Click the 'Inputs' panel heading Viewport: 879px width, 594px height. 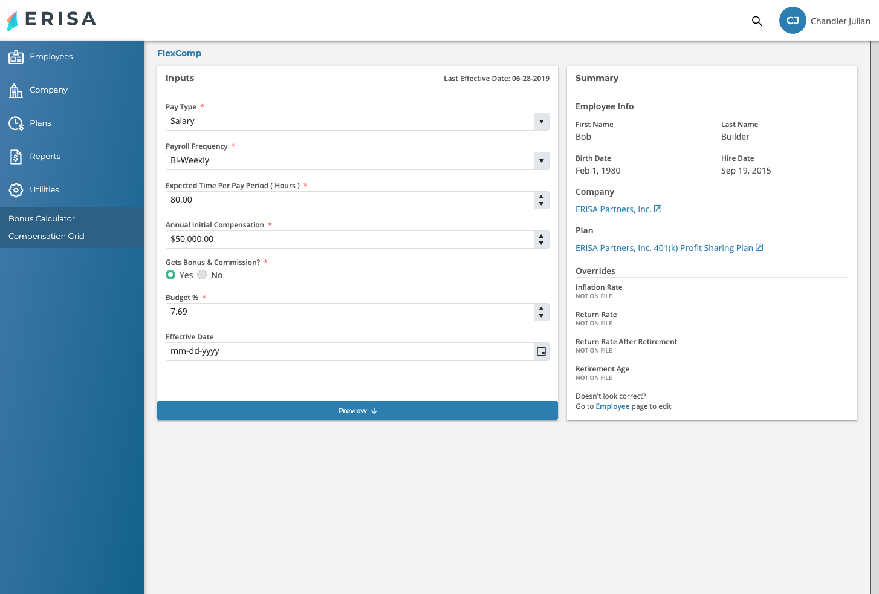click(180, 78)
